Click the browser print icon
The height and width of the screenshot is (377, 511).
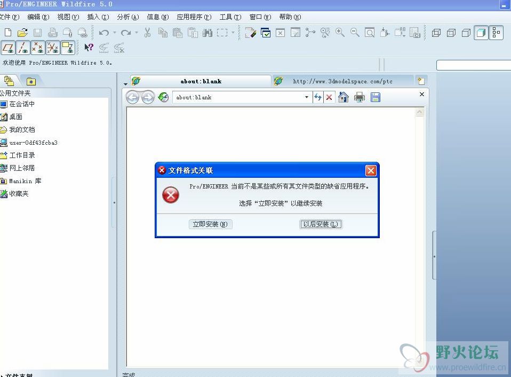pos(360,97)
